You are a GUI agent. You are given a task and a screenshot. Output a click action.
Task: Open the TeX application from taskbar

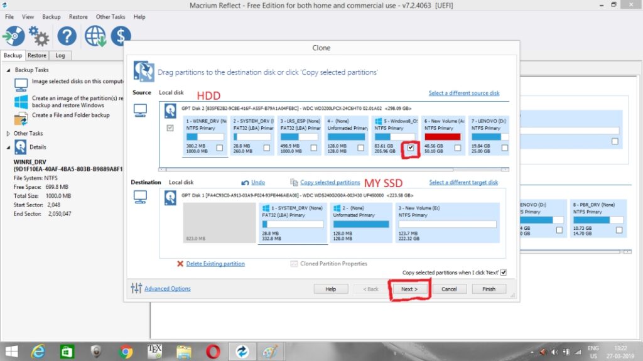click(154, 352)
